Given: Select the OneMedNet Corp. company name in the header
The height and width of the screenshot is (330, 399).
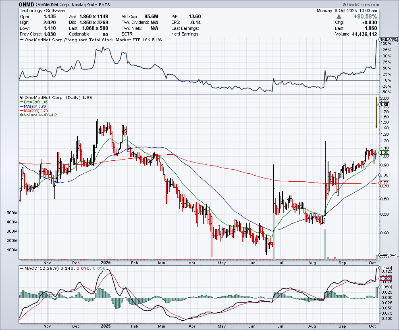Looking at the screenshot, I should click(53, 4).
